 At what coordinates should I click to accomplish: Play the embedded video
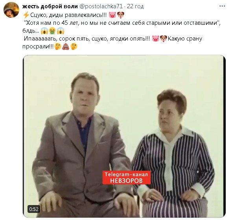[x=124, y=136]
